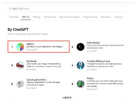
Task: Click 'By ChatGPT' under Data Analyst
Action: (x=92, y=51)
